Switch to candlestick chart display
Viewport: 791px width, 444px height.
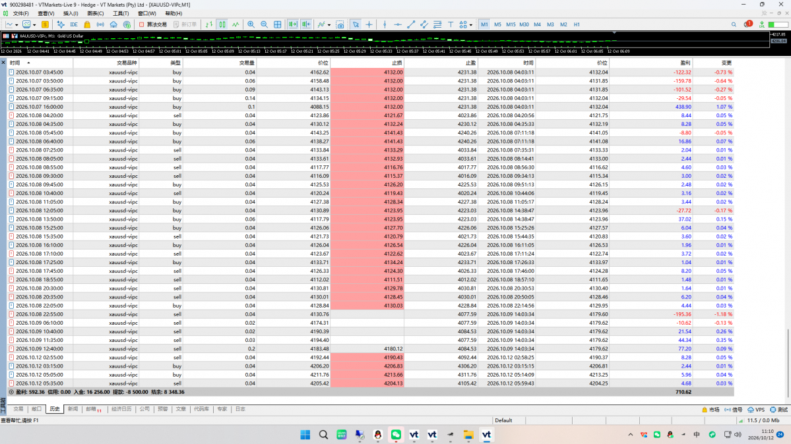click(x=222, y=24)
